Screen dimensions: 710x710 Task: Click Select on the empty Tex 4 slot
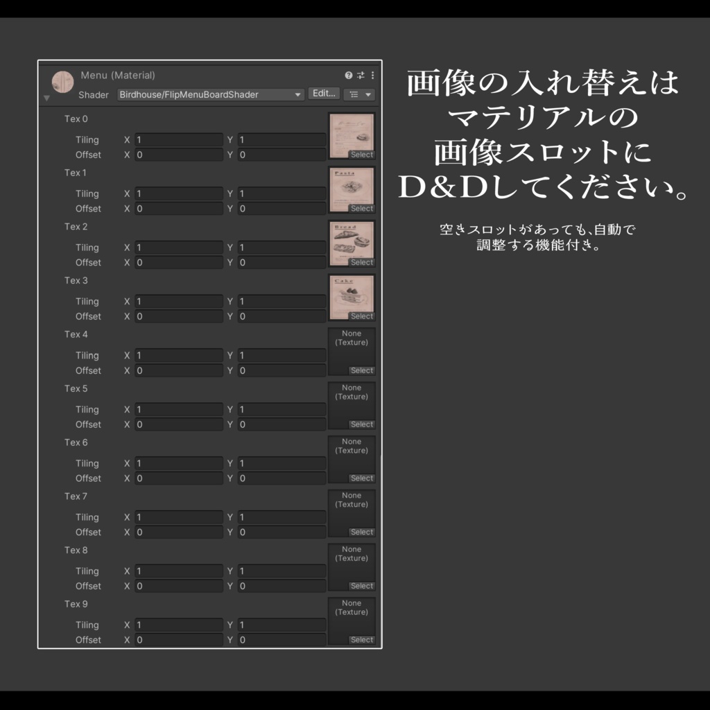pos(361,370)
